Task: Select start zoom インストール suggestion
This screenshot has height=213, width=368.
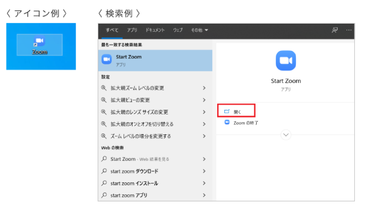Action: pyautogui.click(x=155, y=183)
